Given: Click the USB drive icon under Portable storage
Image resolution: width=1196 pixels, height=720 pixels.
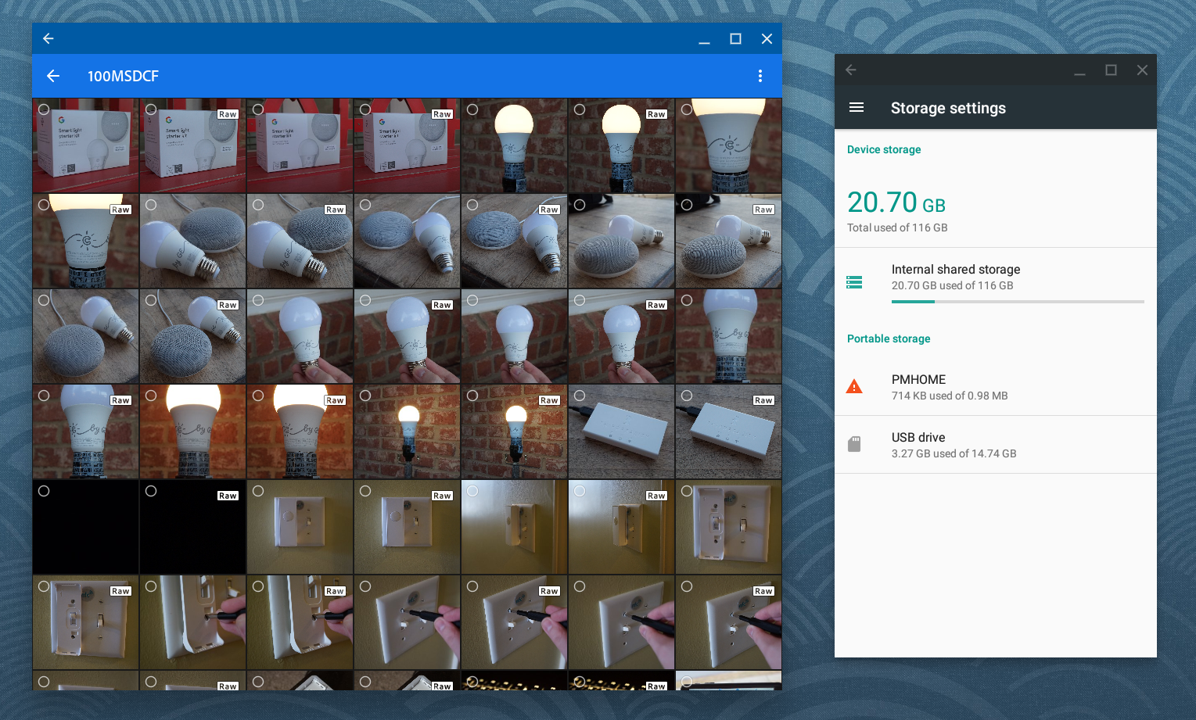Looking at the screenshot, I should click(854, 443).
